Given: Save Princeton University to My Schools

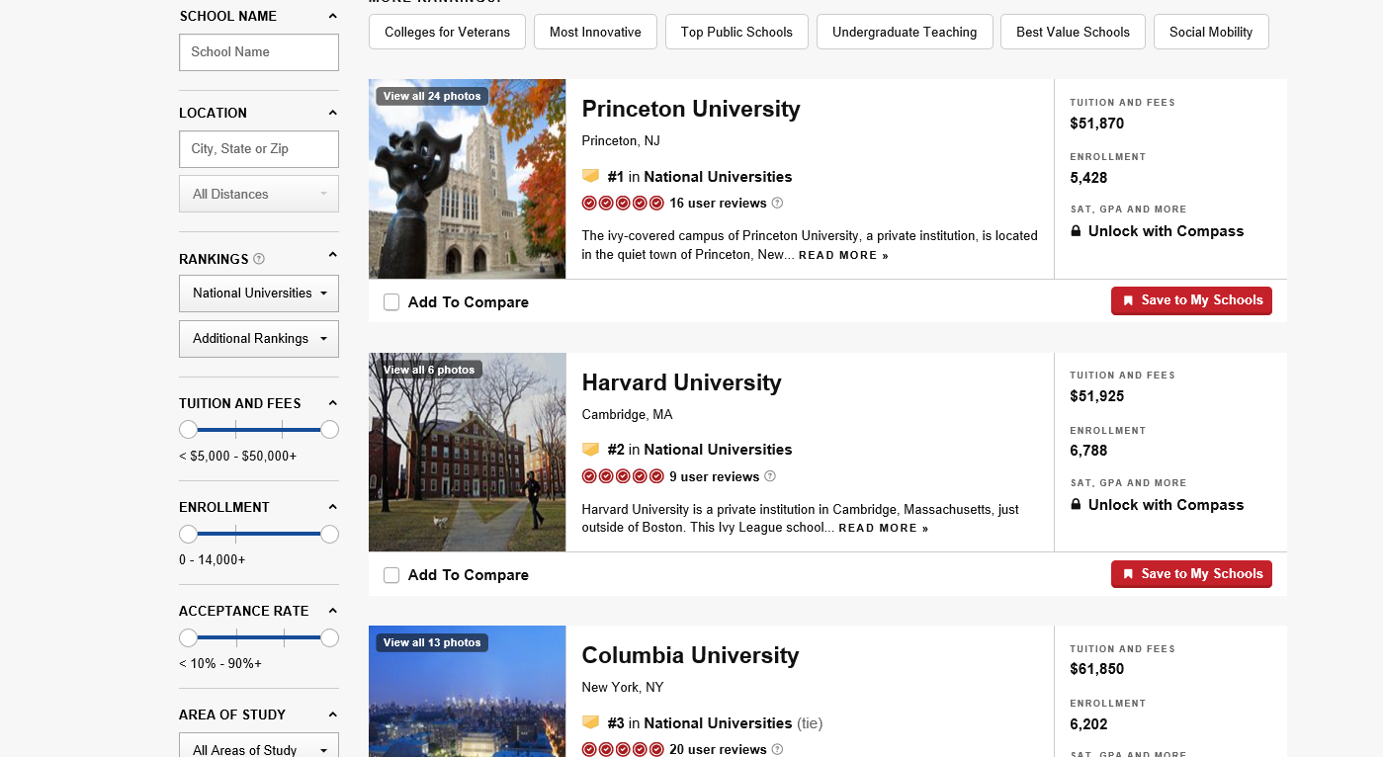Looking at the screenshot, I should point(1191,300).
